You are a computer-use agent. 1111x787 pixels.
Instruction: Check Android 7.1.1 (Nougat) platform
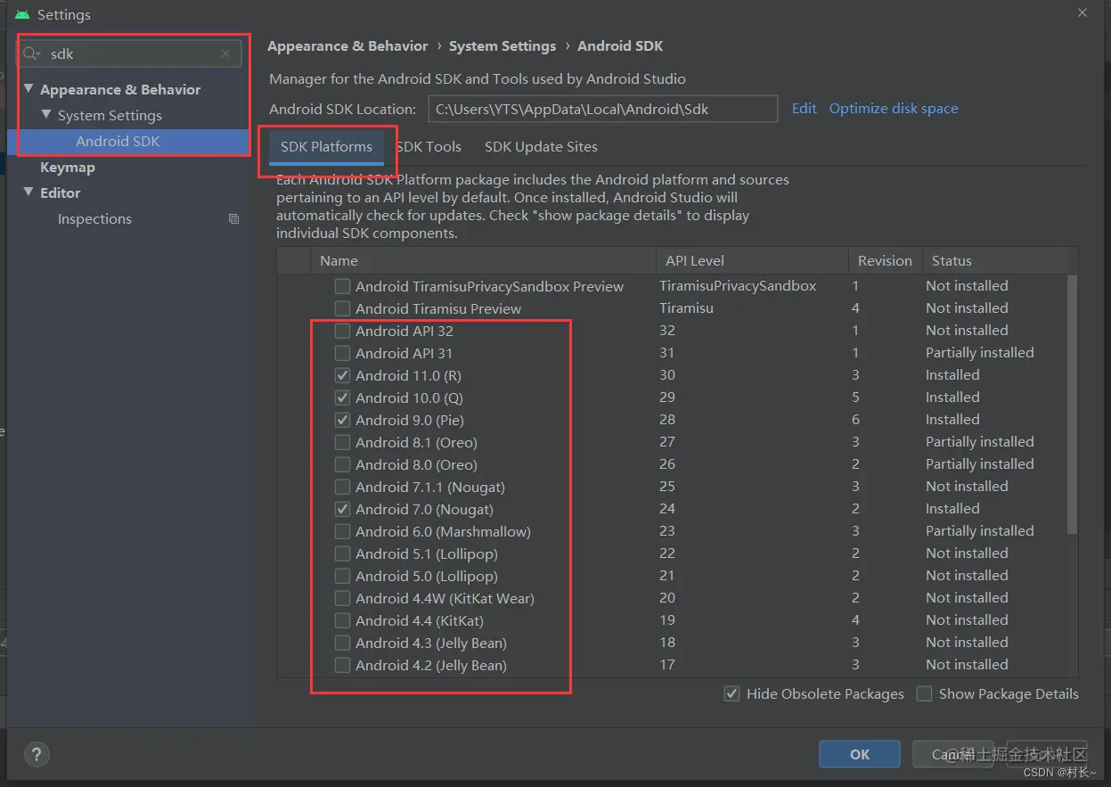coord(342,487)
